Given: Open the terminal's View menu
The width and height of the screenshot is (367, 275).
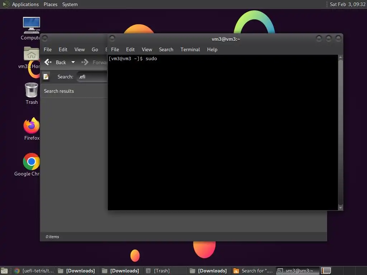Looking at the screenshot, I should tap(147, 49).
